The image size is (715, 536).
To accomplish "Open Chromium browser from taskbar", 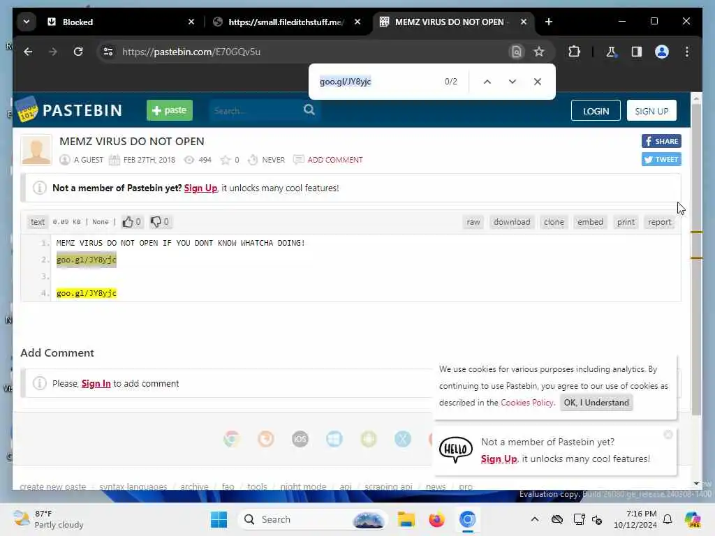I will (x=467, y=519).
